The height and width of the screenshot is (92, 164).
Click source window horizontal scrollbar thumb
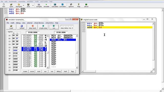pos(89,71)
